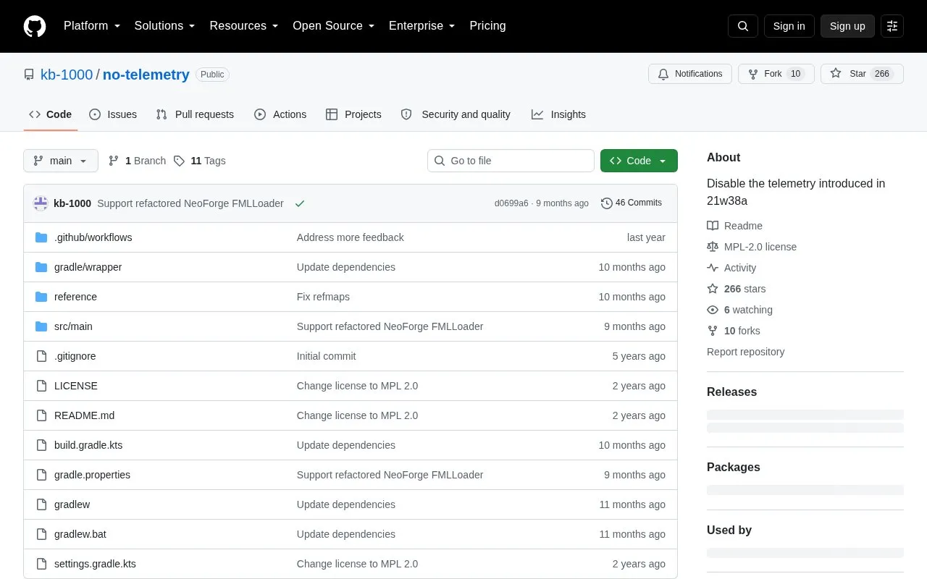Screen dimensions: 927x579
Task: Open build.gradle.kts file
Action: point(88,445)
